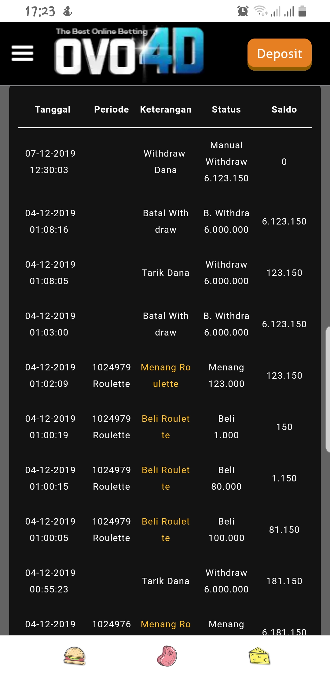
Task: Grab the scrollbar handle on right edge
Action: click(x=328, y=389)
